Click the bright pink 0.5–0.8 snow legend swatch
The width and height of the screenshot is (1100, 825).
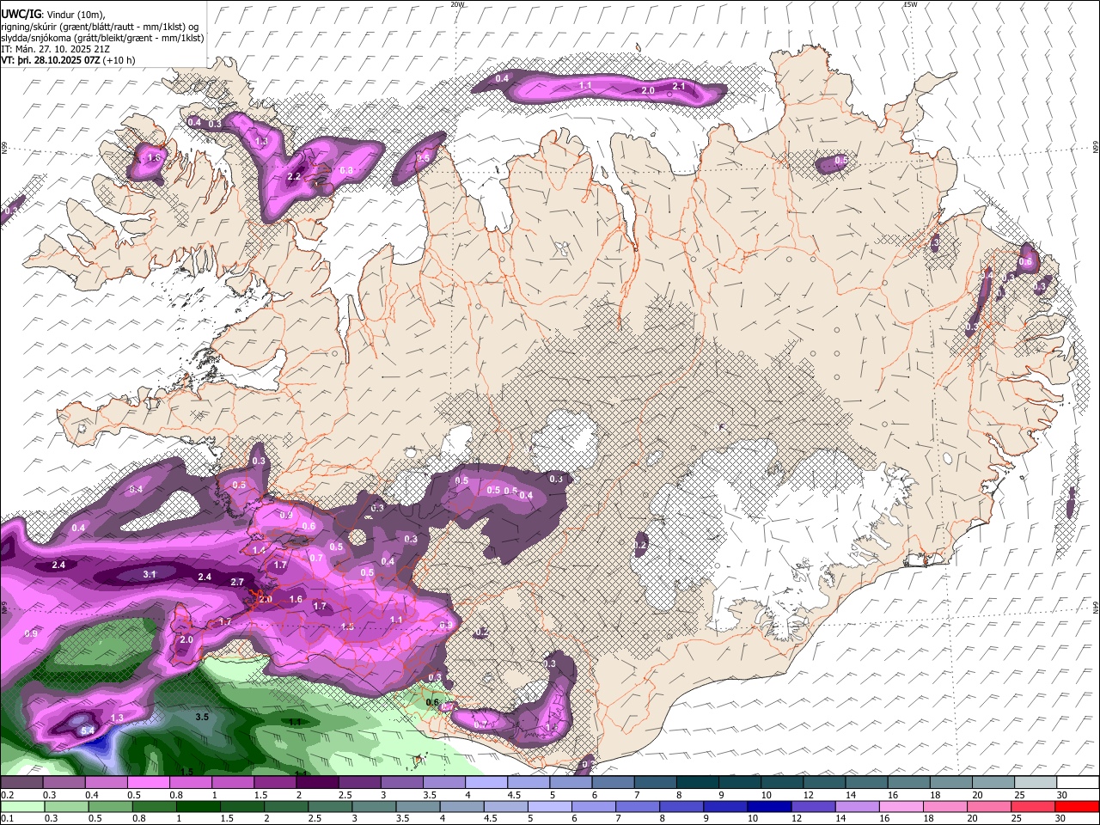click(148, 782)
